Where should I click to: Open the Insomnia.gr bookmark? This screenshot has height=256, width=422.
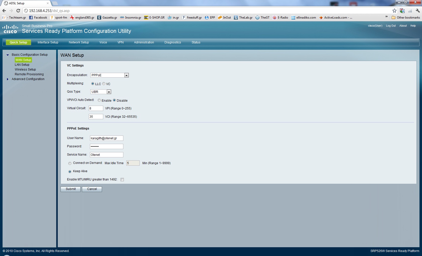[131, 18]
